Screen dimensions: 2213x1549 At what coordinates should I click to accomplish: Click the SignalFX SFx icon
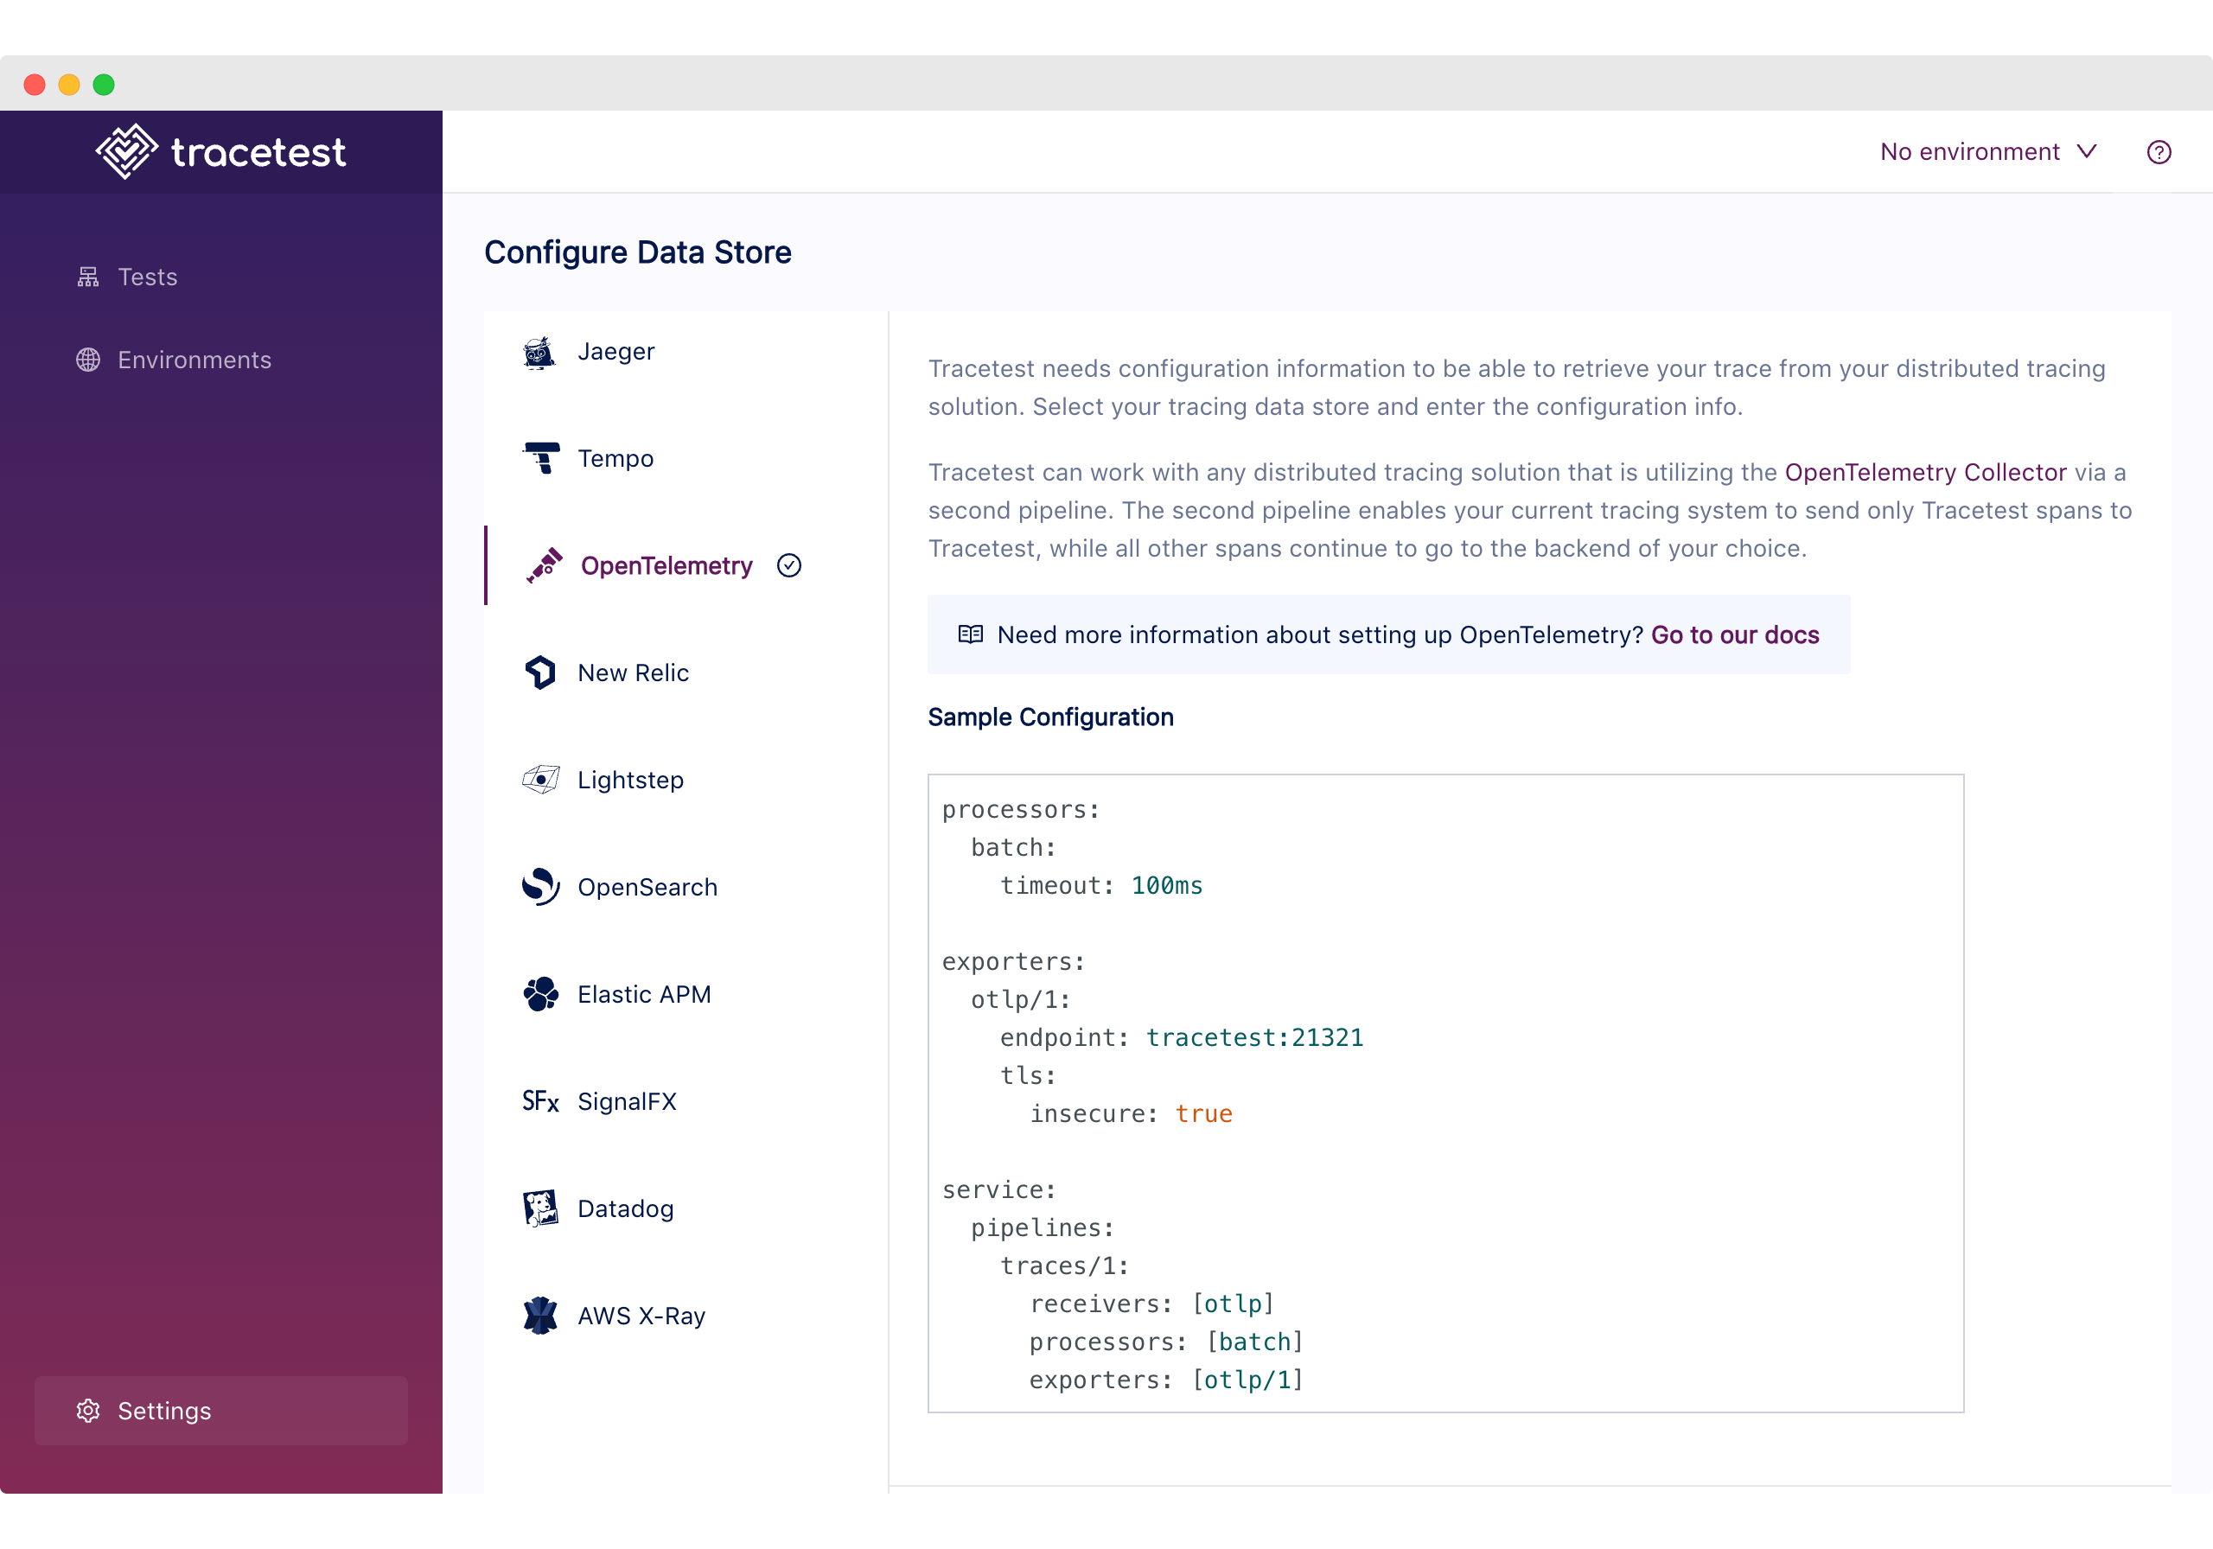point(539,1100)
